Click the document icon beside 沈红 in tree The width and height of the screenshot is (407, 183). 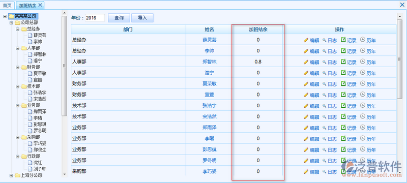point(30,163)
